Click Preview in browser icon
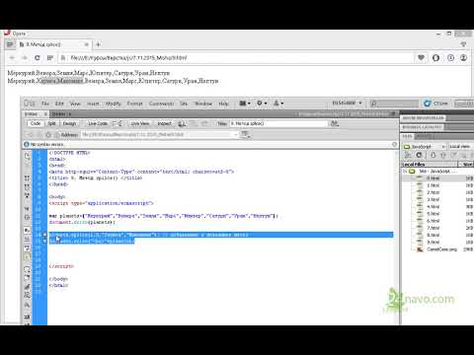Screen dimensions: 474x355 182,124
